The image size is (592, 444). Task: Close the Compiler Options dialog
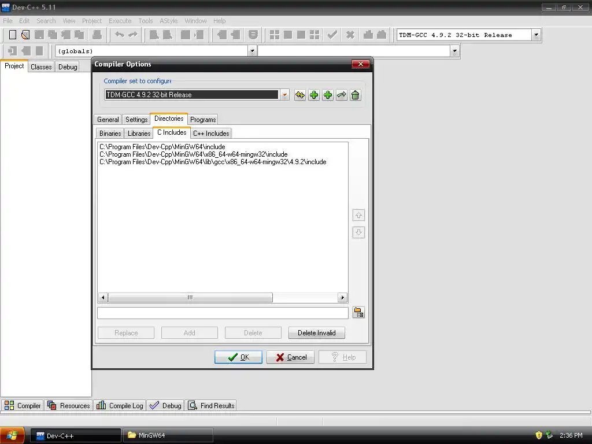click(x=361, y=64)
